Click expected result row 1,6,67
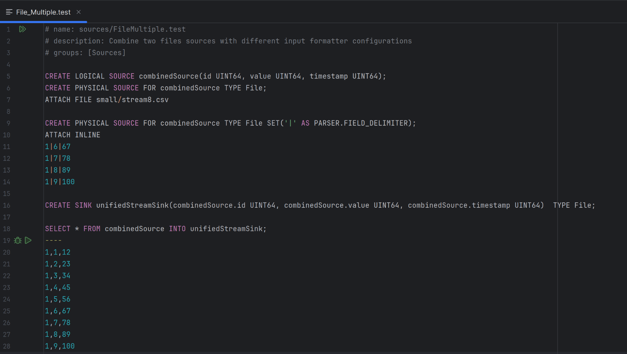Viewport: 627px width, 354px height. (58, 311)
